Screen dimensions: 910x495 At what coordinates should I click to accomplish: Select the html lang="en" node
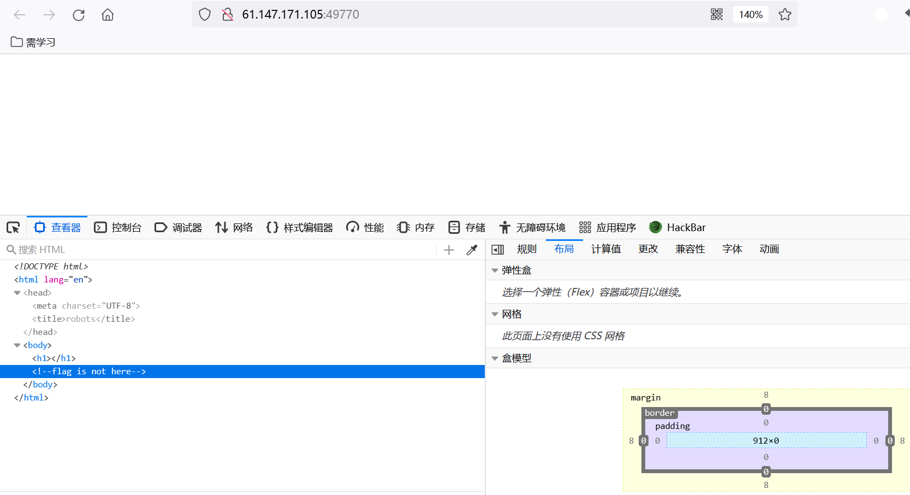coord(53,280)
